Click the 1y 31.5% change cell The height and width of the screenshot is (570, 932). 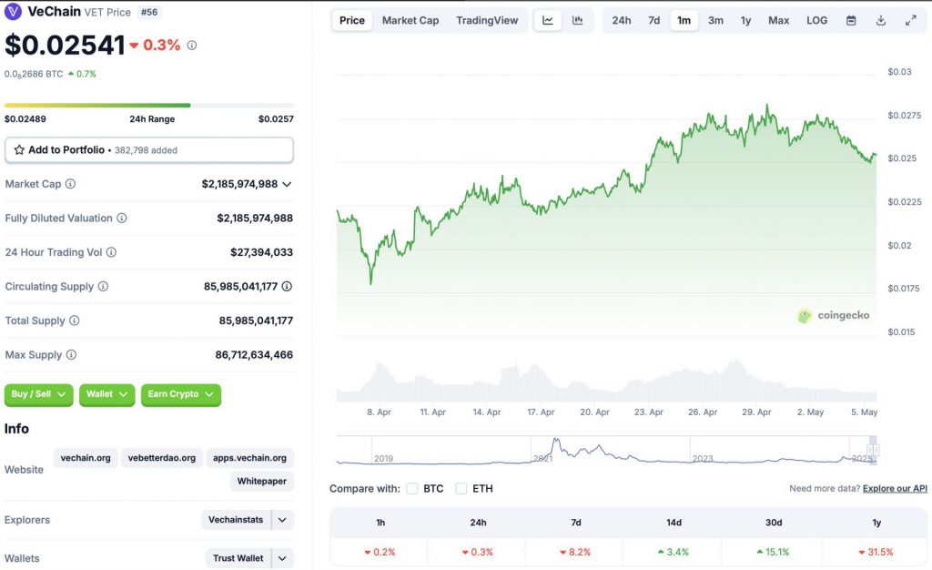click(x=876, y=552)
